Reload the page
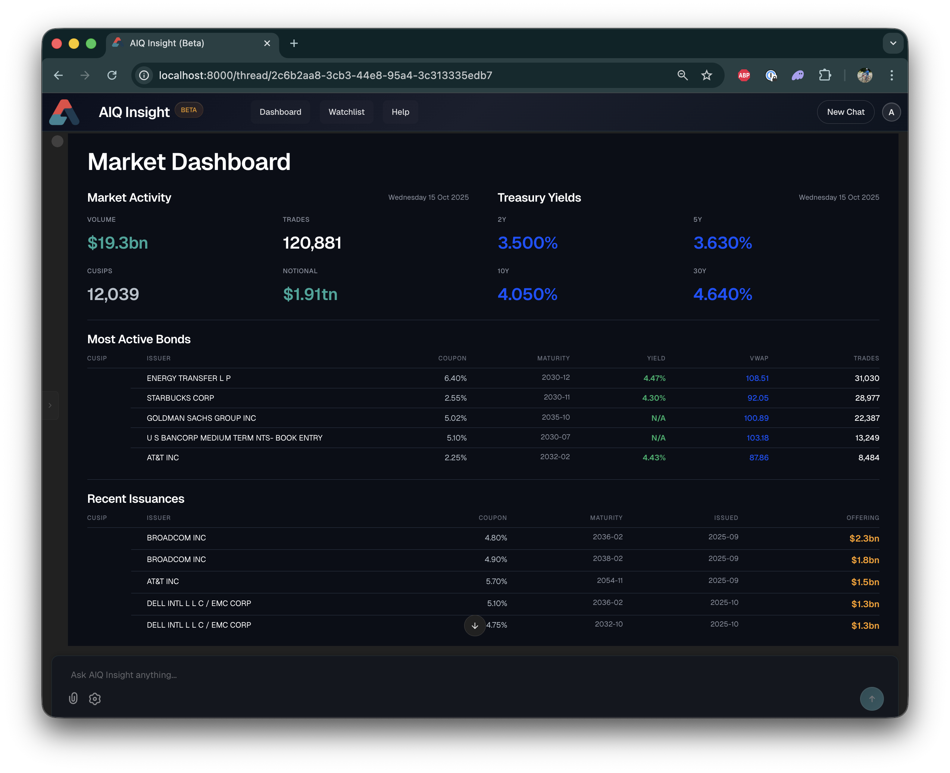Screen dimensions: 950x773 click(112, 75)
